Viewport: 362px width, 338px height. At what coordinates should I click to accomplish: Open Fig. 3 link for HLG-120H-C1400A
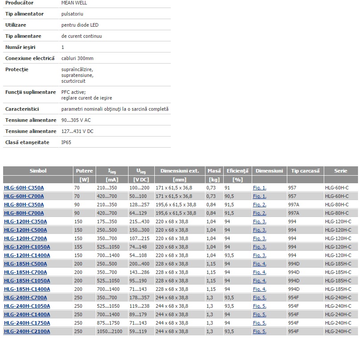[x=260, y=255]
